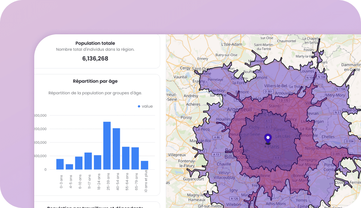The image size is (361, 208).
Task: Click the Athis-Mons label on the map
Action: coord(276,204)
